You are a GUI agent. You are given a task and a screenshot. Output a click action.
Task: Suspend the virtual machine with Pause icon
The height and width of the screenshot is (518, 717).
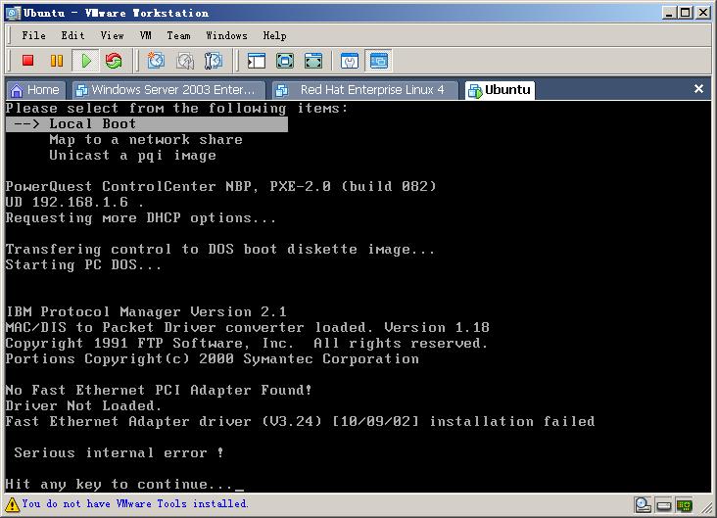(x=57, y=61)
